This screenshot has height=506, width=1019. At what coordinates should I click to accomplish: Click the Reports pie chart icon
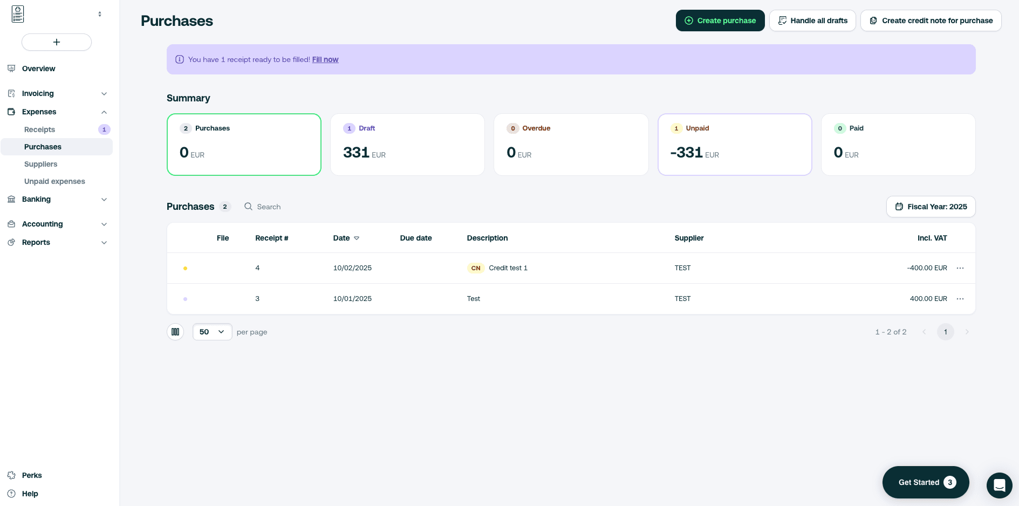tap(11, 242)
